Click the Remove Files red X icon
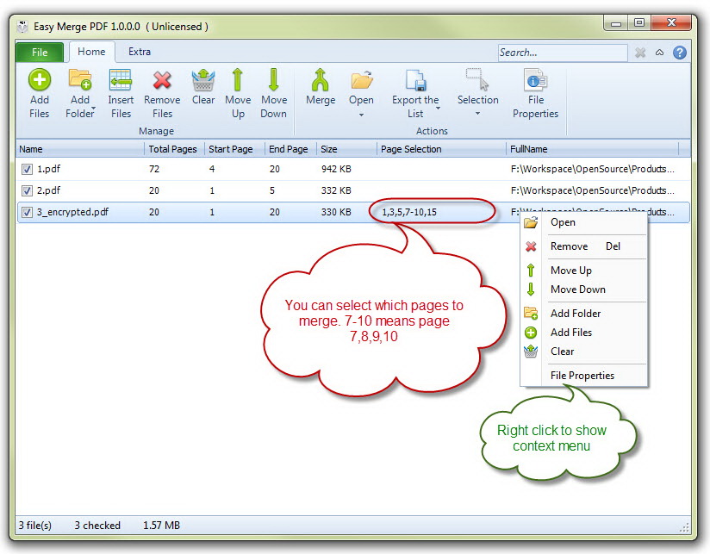The width and height of the screenshot is (710, 554). (162, 81)
